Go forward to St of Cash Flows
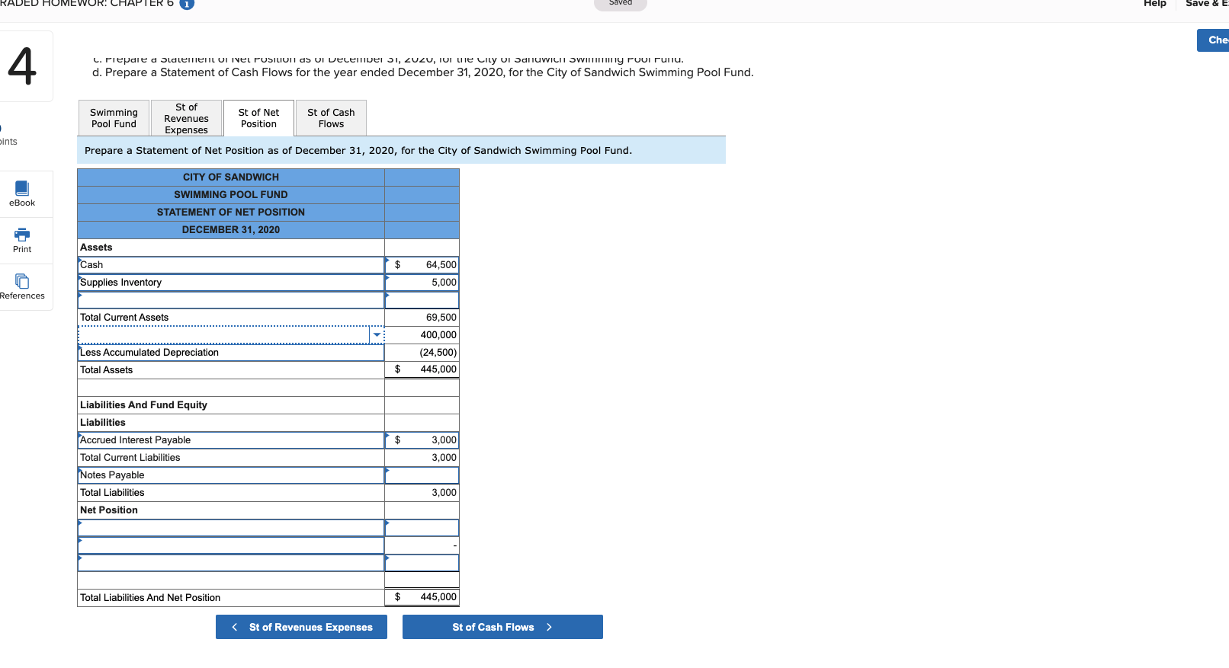This screenshot has width=1229, height=668. [502, 627]
